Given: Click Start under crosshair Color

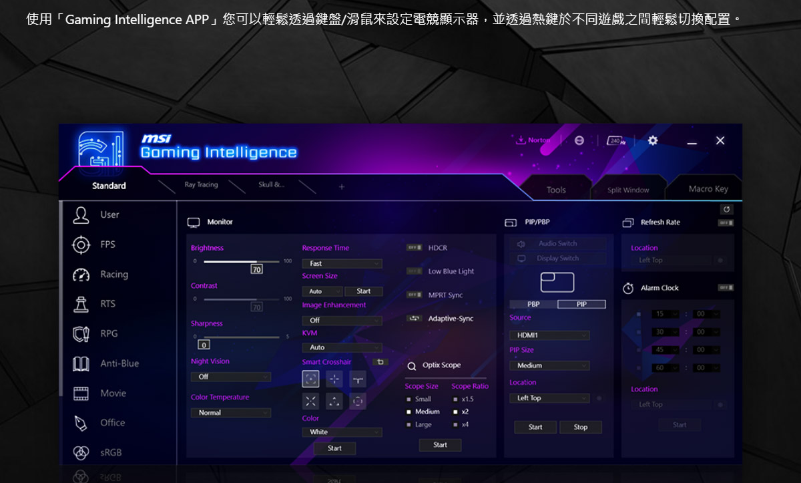Looking at the screenshot, I should pyautogui.click(x=335, y=448).
